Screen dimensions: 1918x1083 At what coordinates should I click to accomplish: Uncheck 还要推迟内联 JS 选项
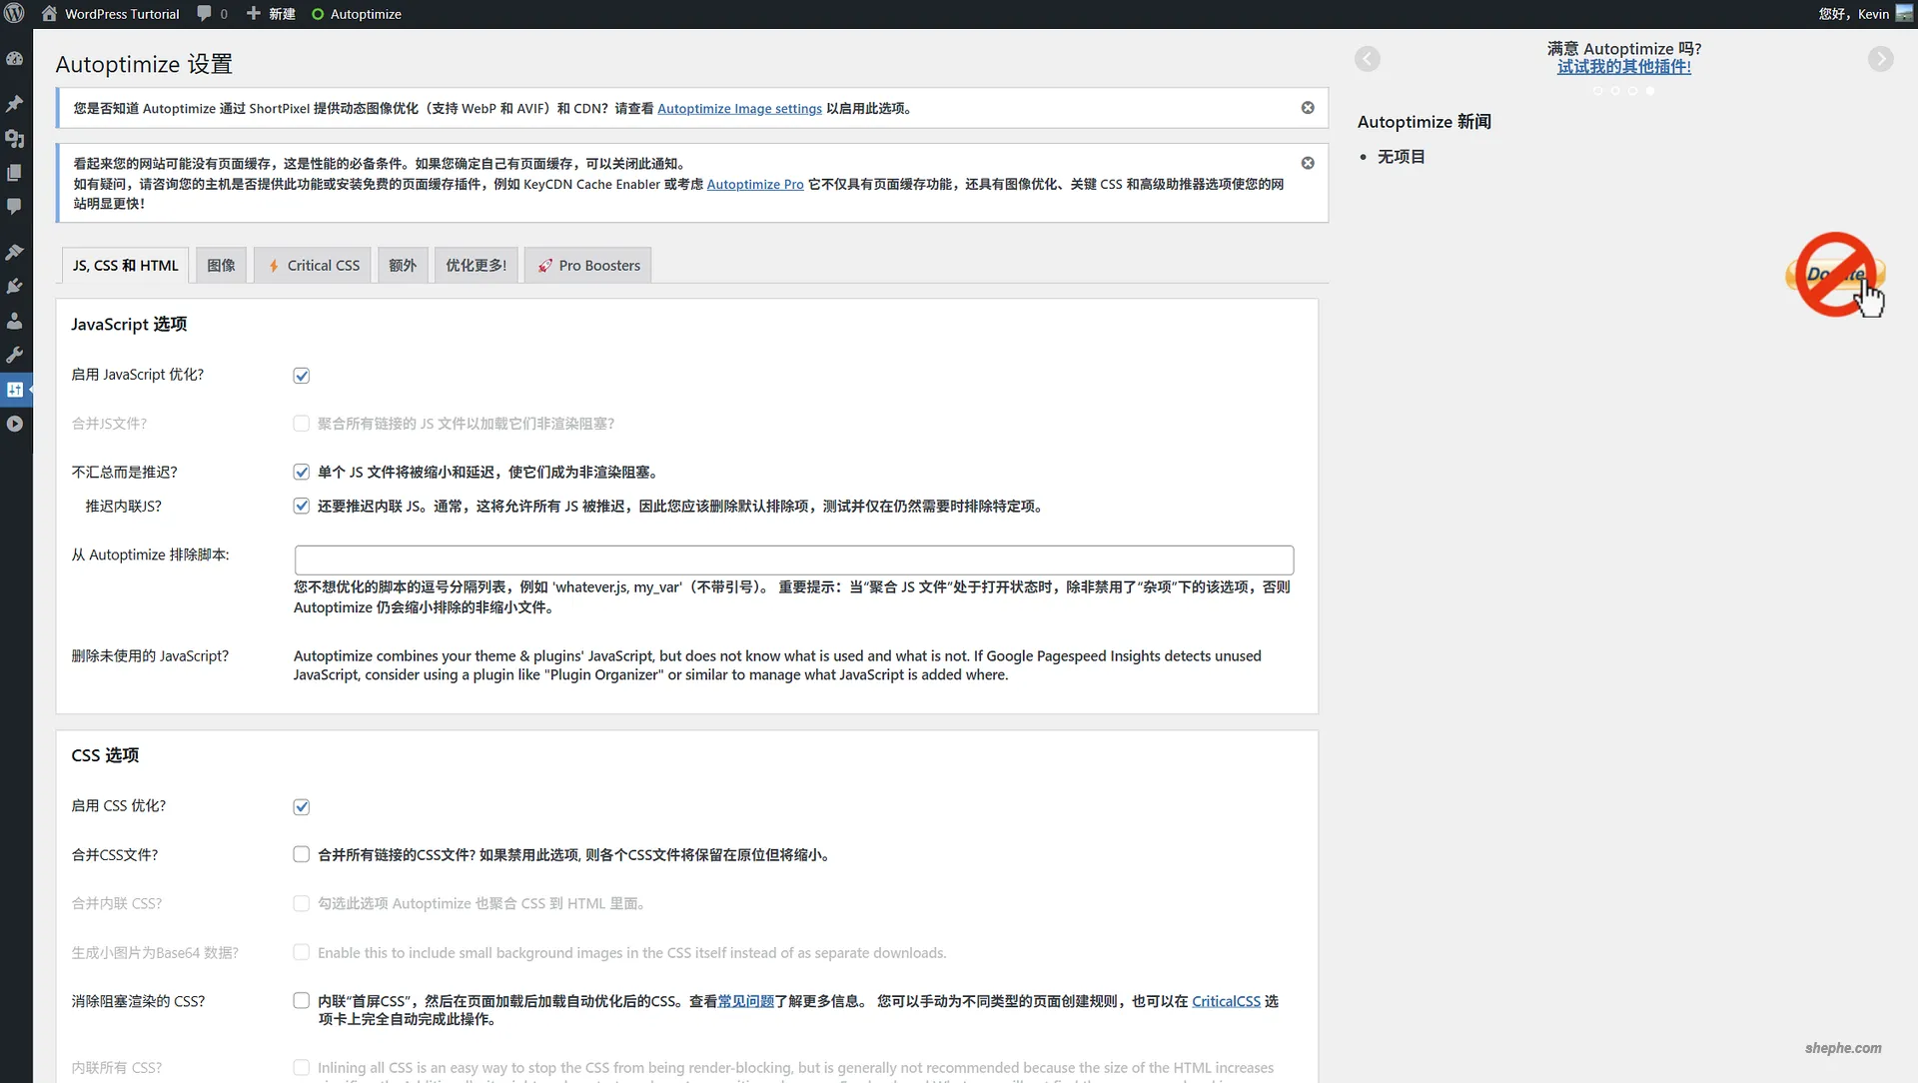click(301, 506)
